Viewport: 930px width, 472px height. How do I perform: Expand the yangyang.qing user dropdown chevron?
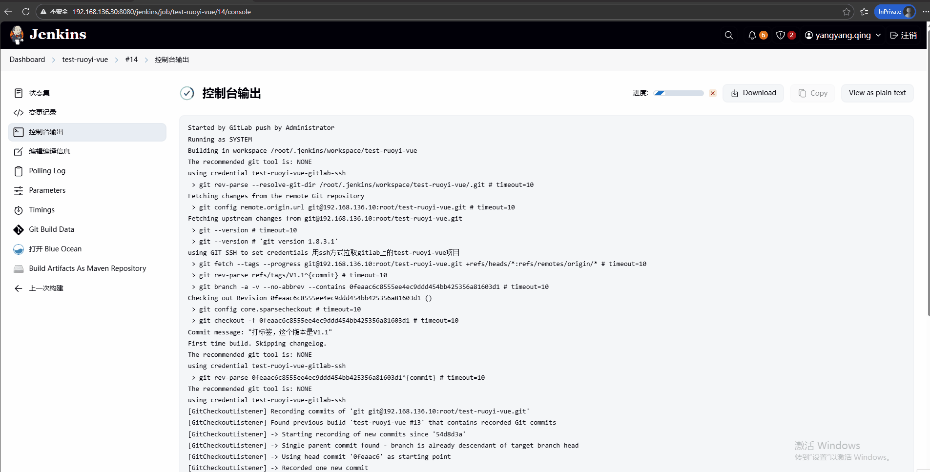point(878,35)
